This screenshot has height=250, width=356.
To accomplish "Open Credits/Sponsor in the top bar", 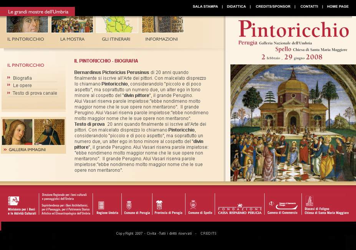I will point(273,7).
